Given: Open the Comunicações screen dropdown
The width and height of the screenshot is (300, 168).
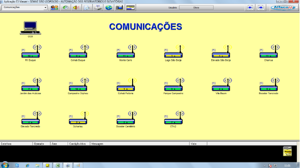Looking at the screenshot, I should click(45, 8).
